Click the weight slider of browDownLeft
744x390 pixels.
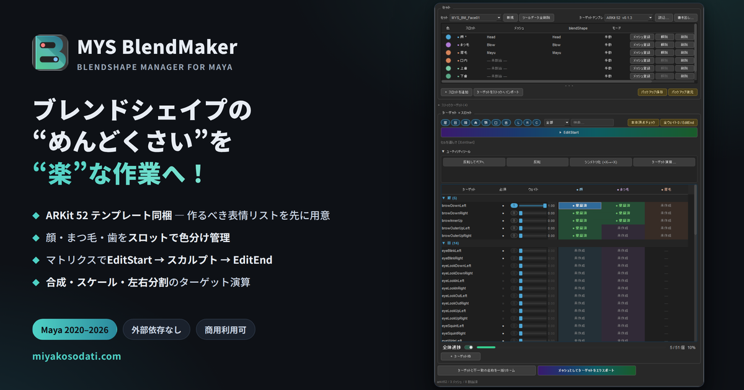coord(533,206)
